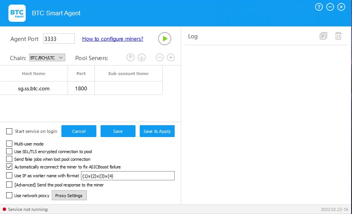The image size is (352, 214).
Task: Edit the worker name format field
Action: [x=128, y=176]
